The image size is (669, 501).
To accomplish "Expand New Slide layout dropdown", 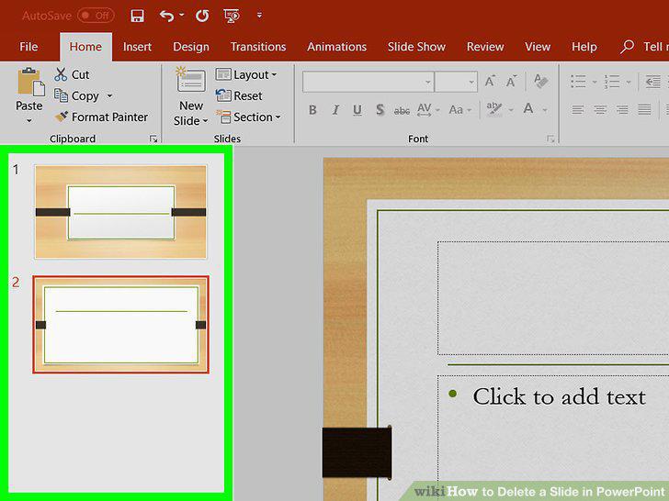I will point(191,121).
